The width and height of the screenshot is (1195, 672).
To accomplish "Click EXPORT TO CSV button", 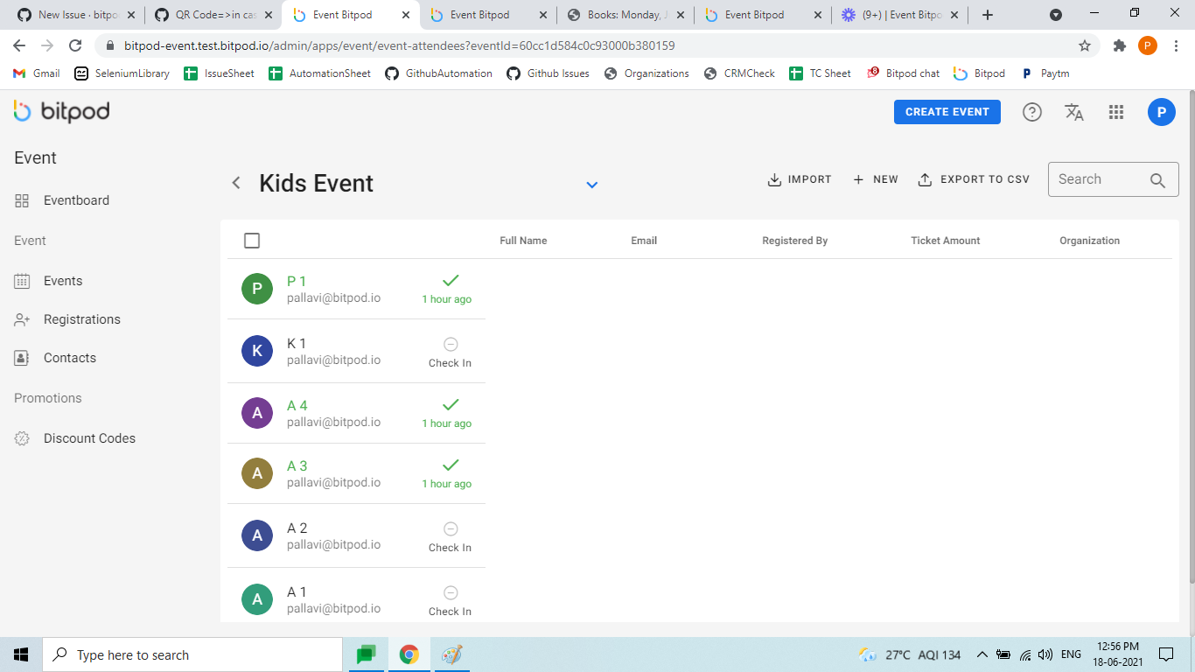I will (x=974, y=179).
